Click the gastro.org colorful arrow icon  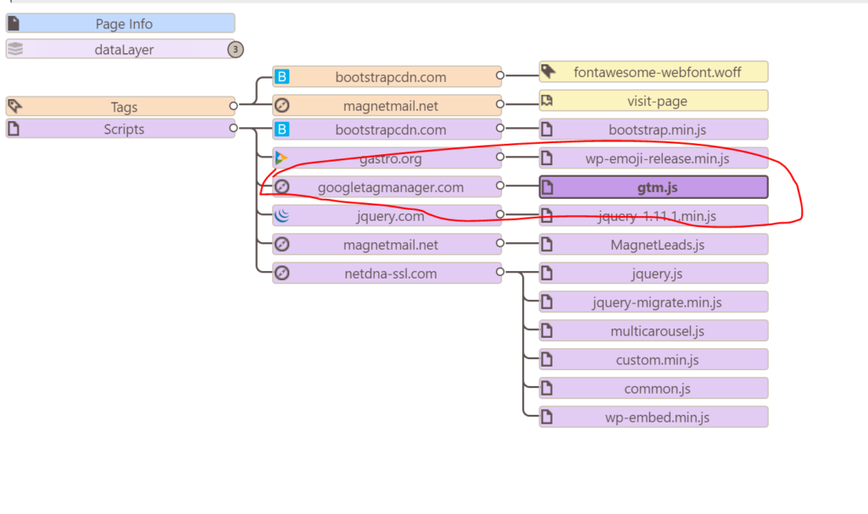(281, 158)
